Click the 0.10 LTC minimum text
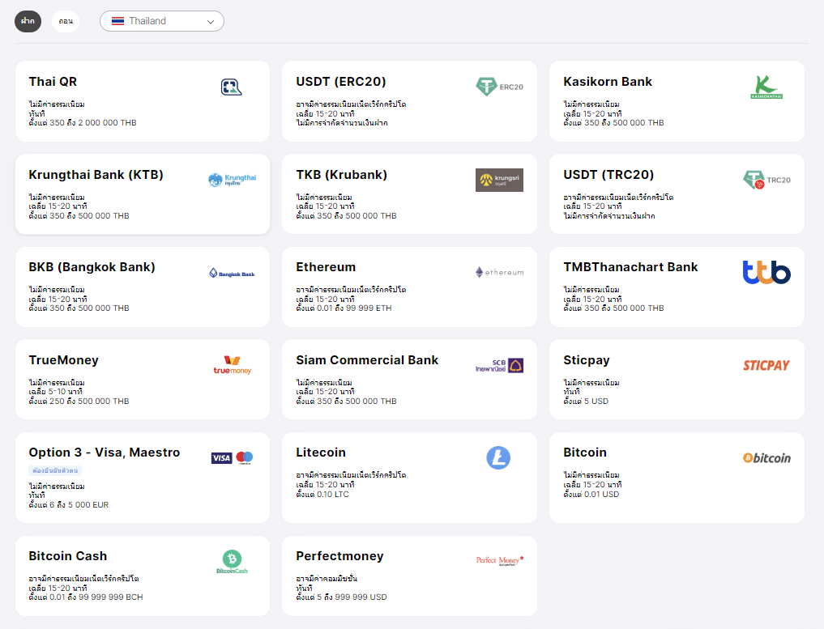 [322, 494]
